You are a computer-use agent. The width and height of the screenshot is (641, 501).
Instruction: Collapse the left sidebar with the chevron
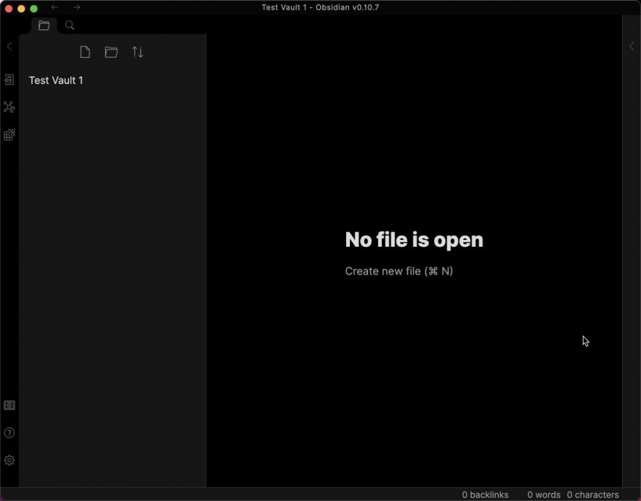9,46
